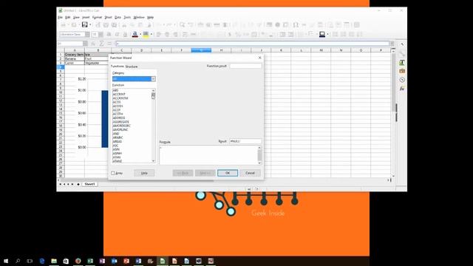The width and height of the screenshot is (473, 266).
Task: Click the Help button in Function Wizard
Action: coord(144,173)
